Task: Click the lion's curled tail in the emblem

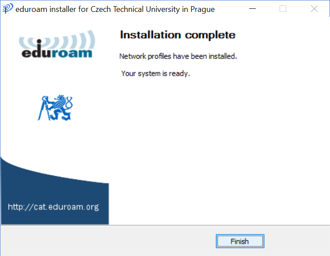Action: point(69,102)
